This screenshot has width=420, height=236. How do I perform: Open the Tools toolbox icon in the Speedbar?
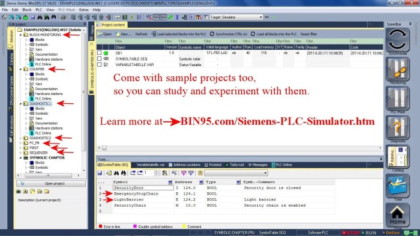pyautogui.click(x=397, y=186)
